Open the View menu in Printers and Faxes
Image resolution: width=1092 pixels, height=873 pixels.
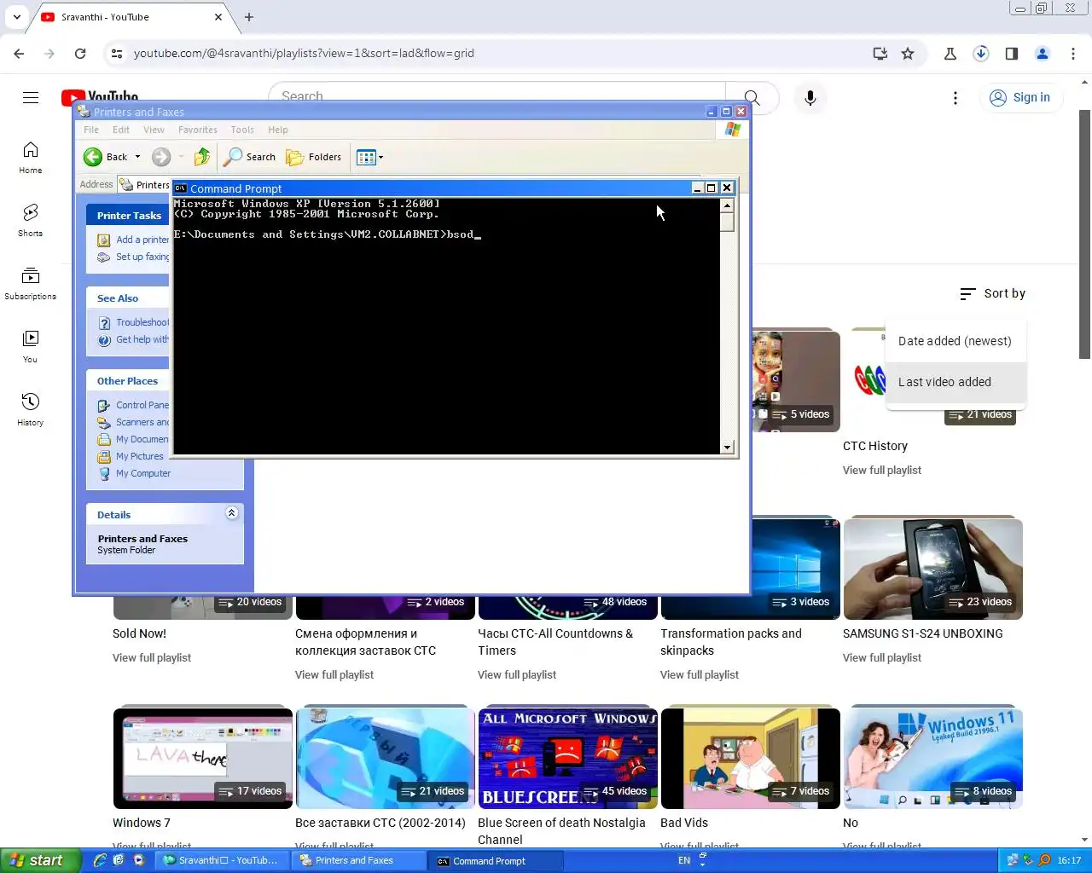154,130
